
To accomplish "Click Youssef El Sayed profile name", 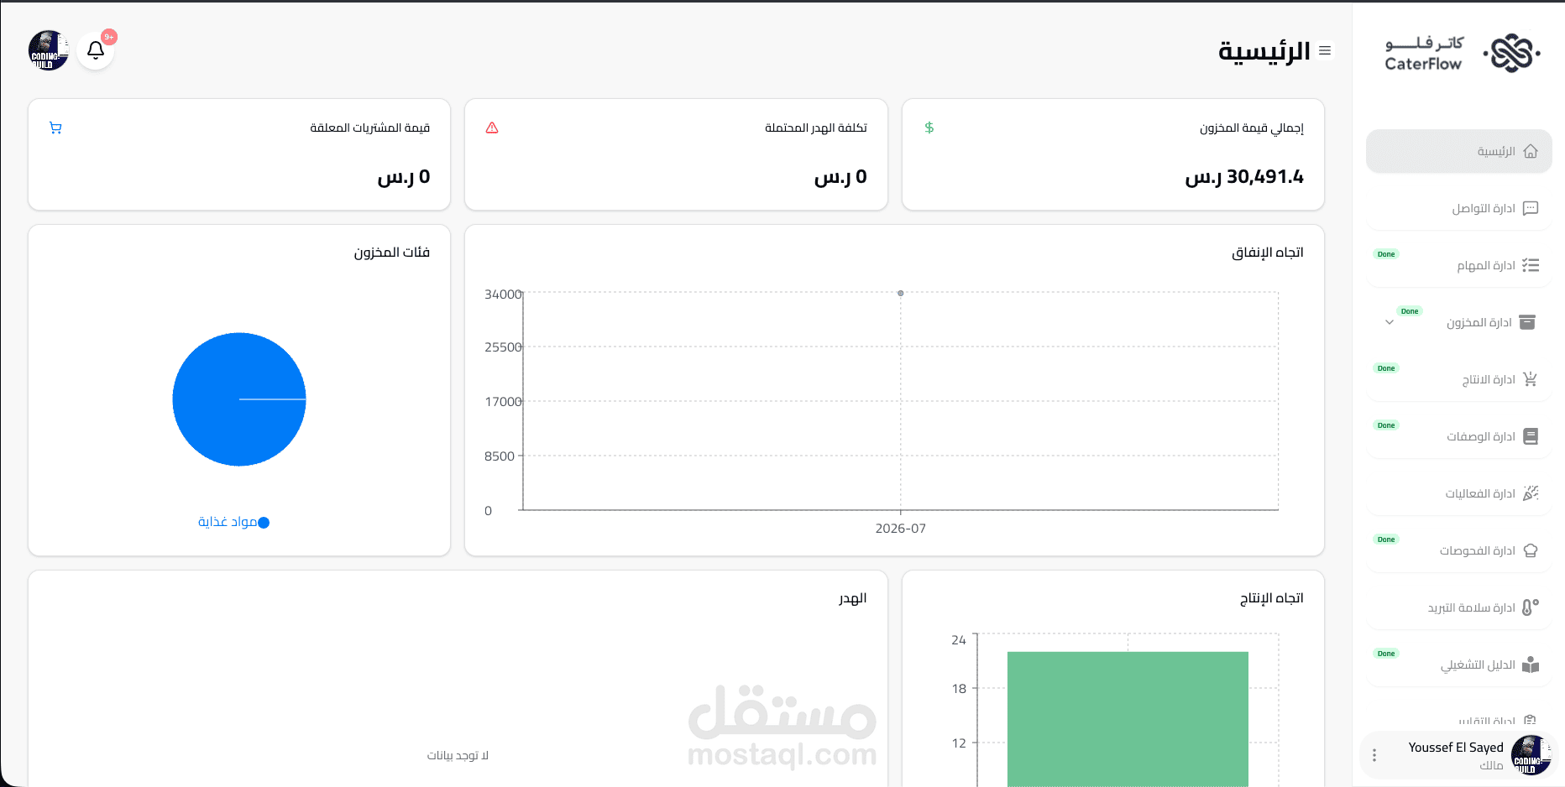I will pyautogui.click(x=1456, y=748).
